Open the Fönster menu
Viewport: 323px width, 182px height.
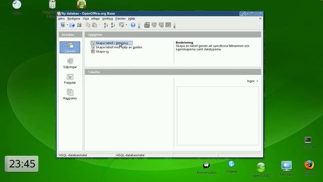pos(121,19)
